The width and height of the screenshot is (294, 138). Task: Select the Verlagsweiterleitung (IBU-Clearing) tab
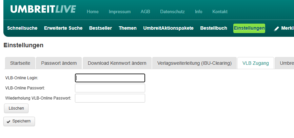194,63
